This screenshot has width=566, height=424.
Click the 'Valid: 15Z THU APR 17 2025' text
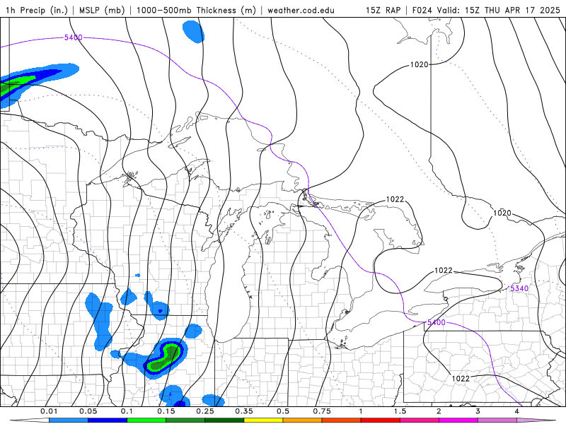(499, 10)
